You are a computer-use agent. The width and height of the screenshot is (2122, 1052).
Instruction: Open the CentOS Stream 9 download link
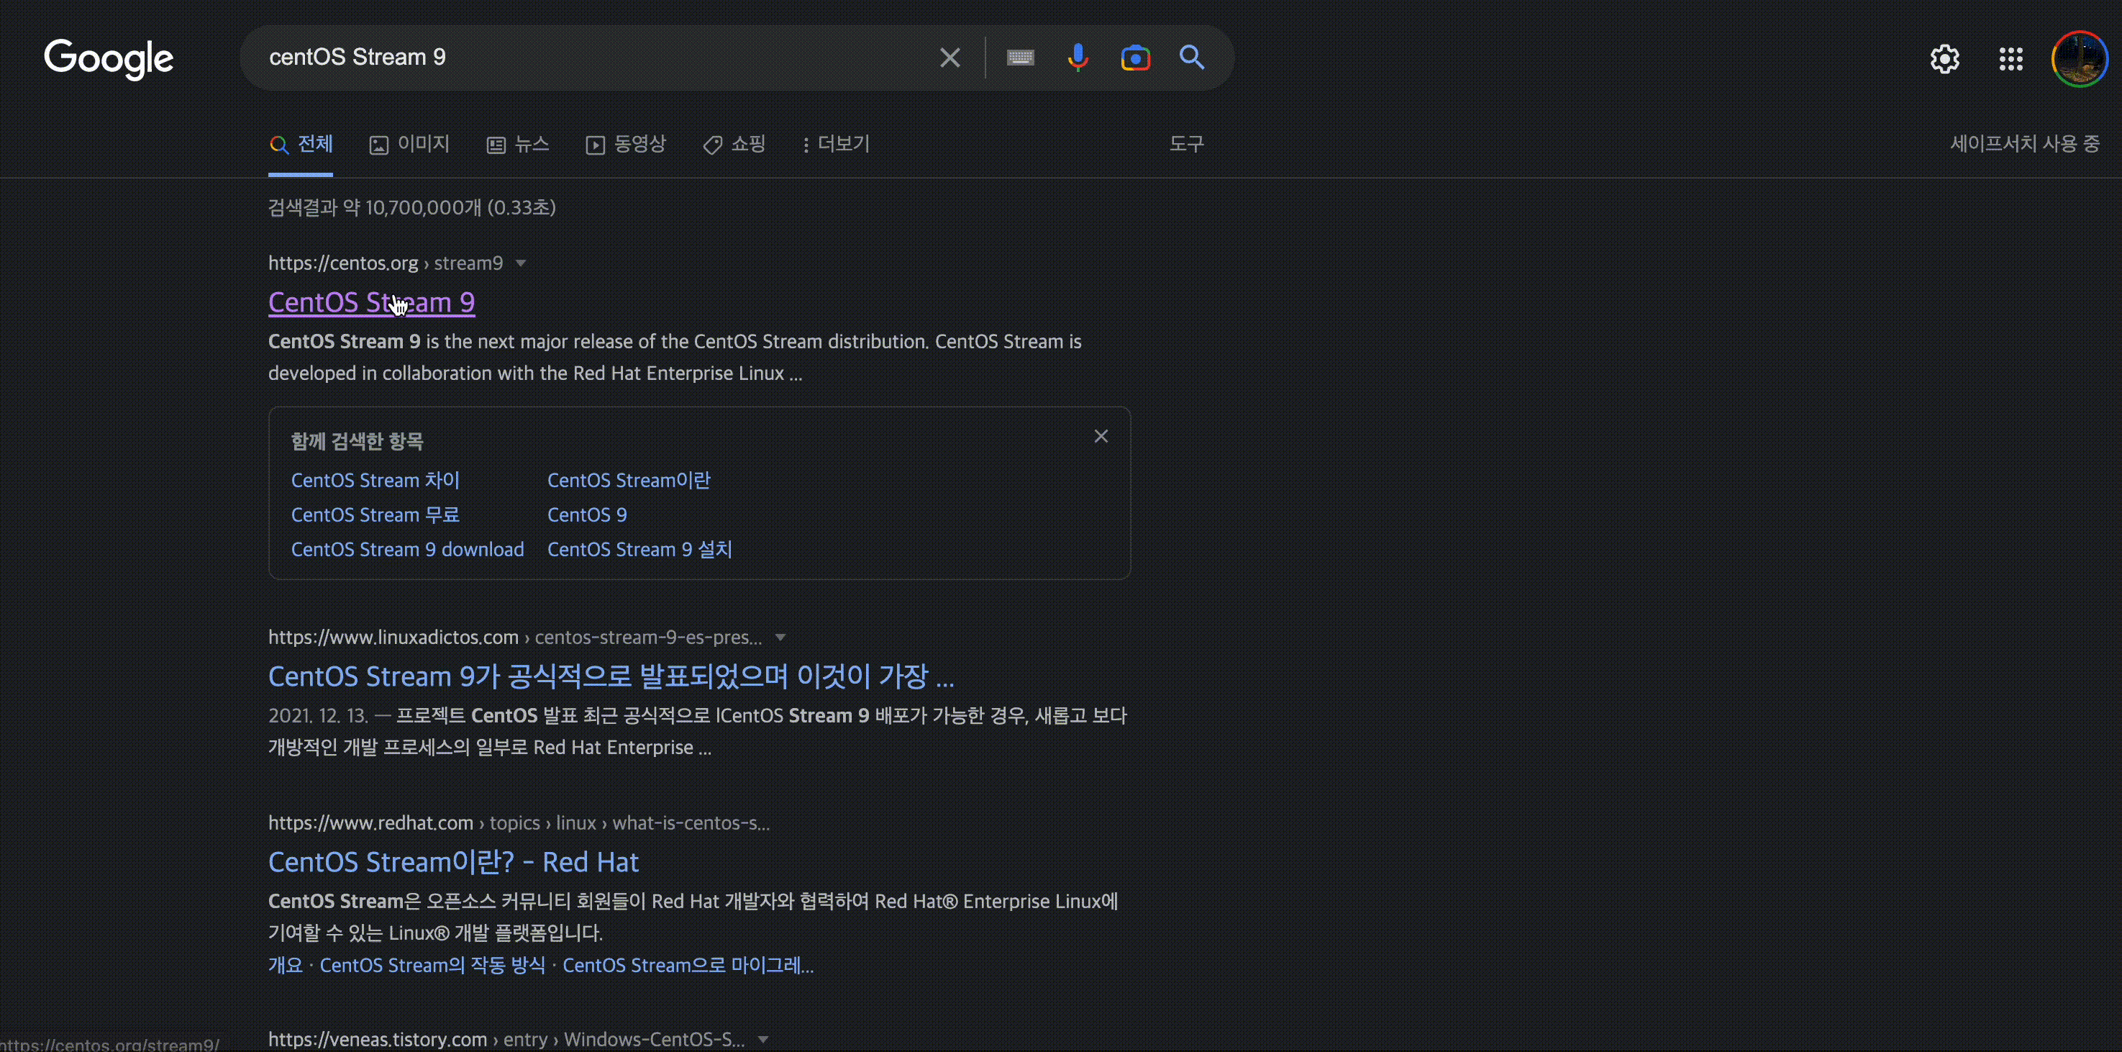(x=407, y=550)
